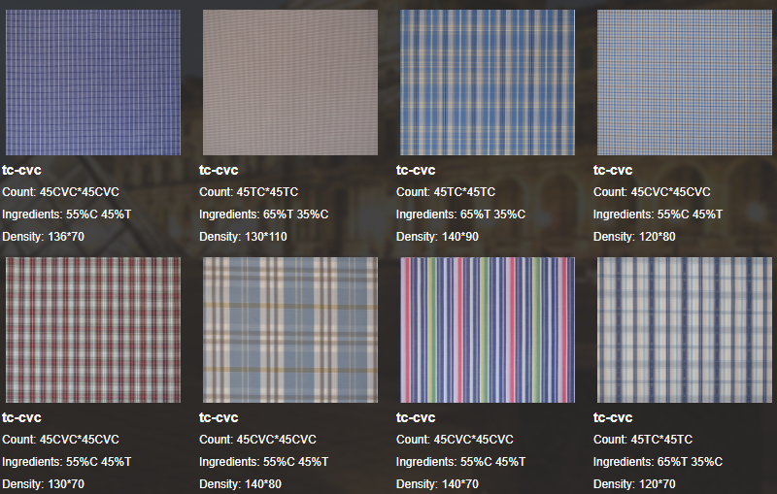Open the dark blue fine-check fabric thumbnail with Density 136*70

point(93,82)
